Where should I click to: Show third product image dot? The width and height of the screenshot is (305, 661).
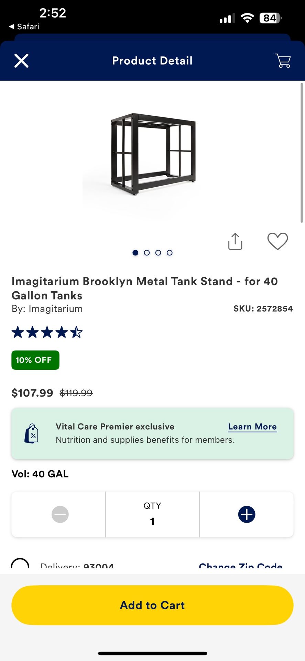pyautogui.click(x=158, y=253)
